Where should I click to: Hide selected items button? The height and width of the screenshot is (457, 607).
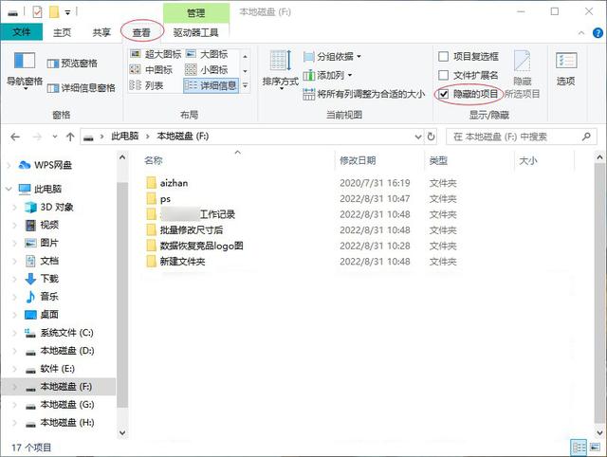pyautogui.click(x=523, y=74)
